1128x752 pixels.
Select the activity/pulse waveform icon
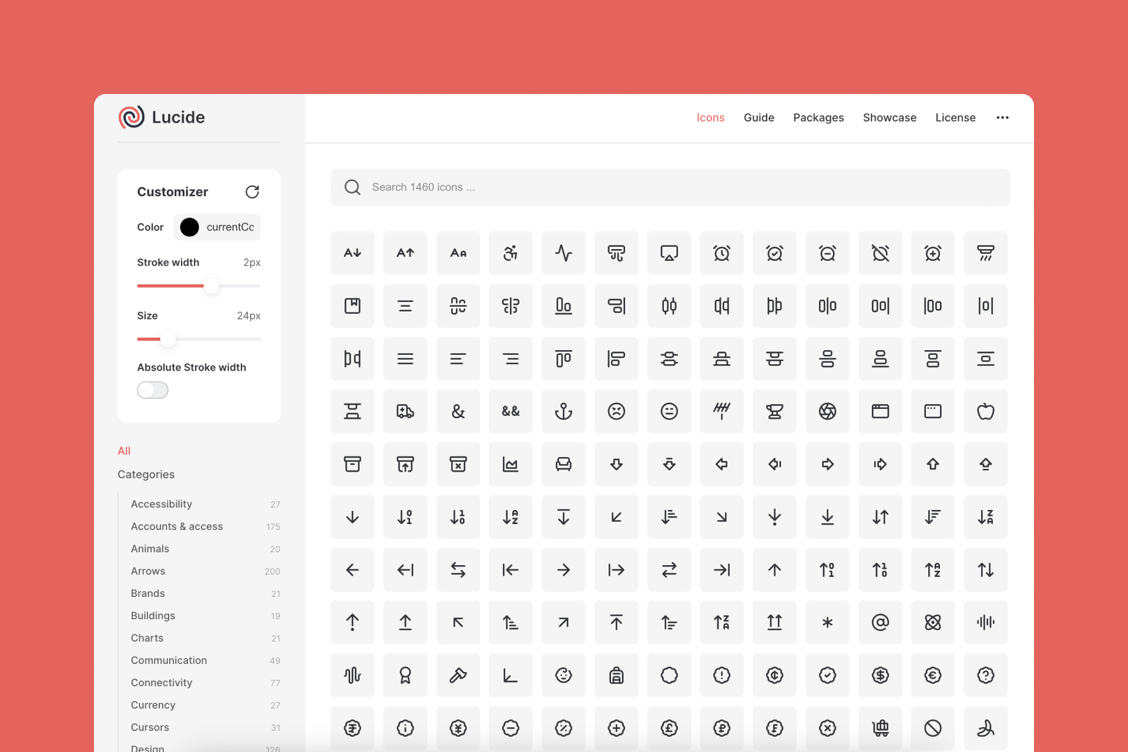coord(563,252)
